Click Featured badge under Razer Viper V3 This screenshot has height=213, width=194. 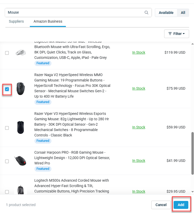(x=43, y=141)
